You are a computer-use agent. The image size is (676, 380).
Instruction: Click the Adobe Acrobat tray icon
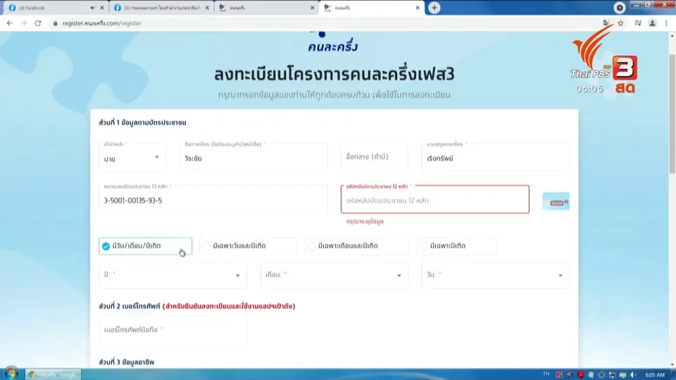coord(580,374)
